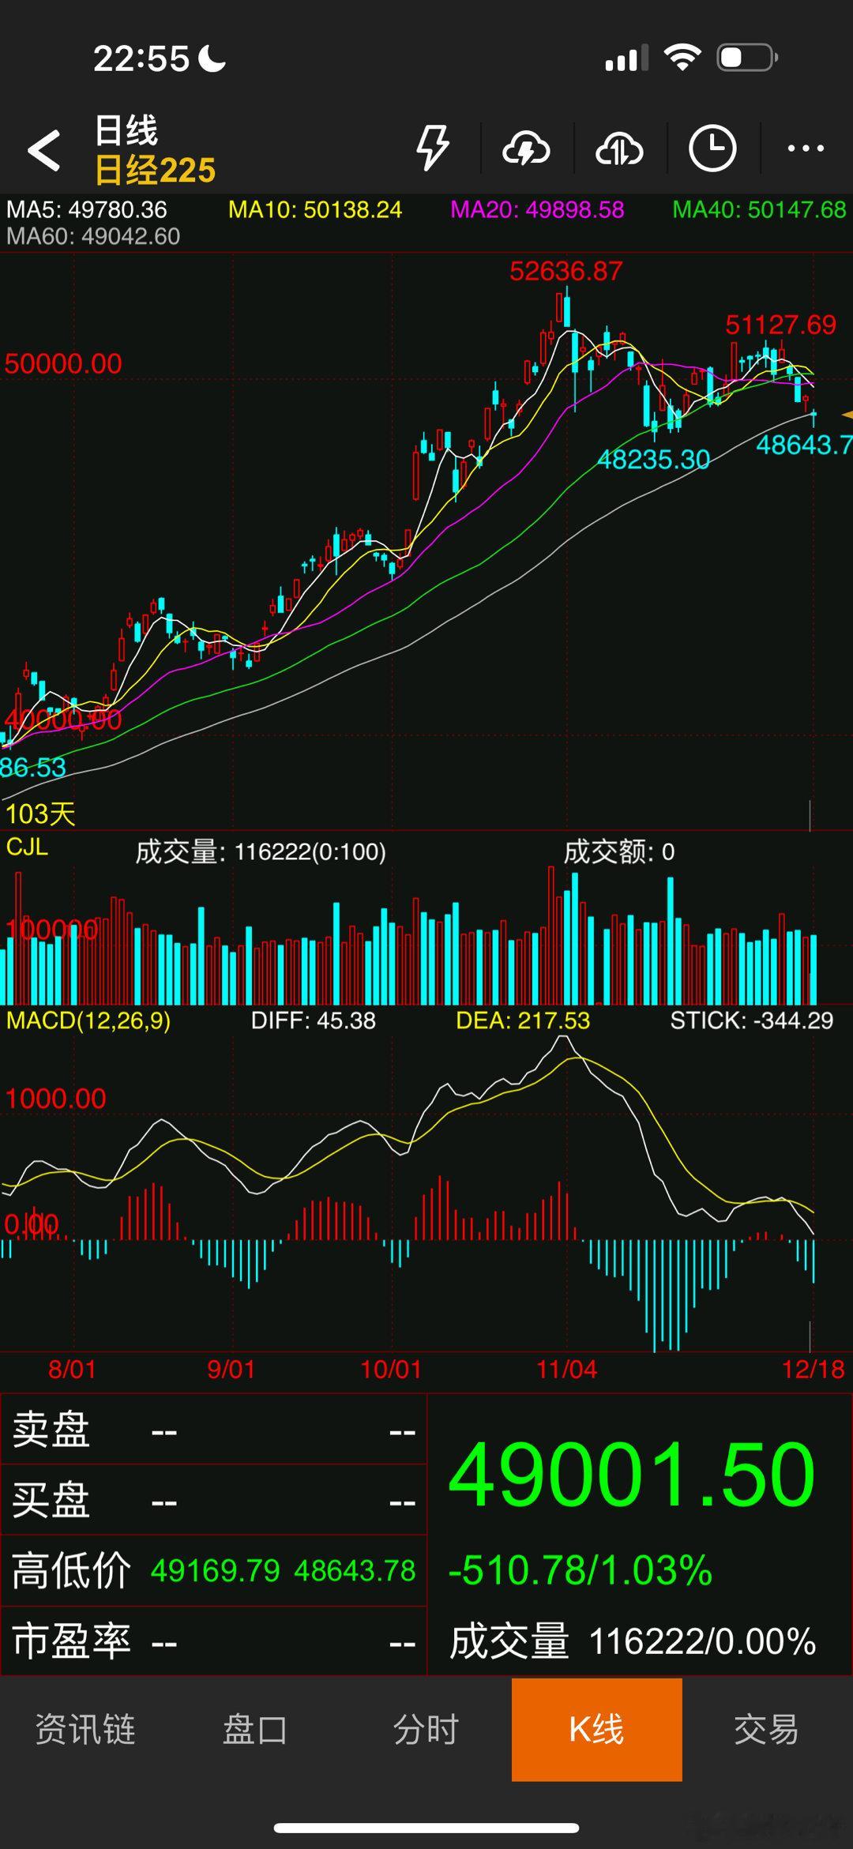This screenshot has width=853, height=1849.
Task: Tap the 51127.69 peak label
Action: [780, 325]
